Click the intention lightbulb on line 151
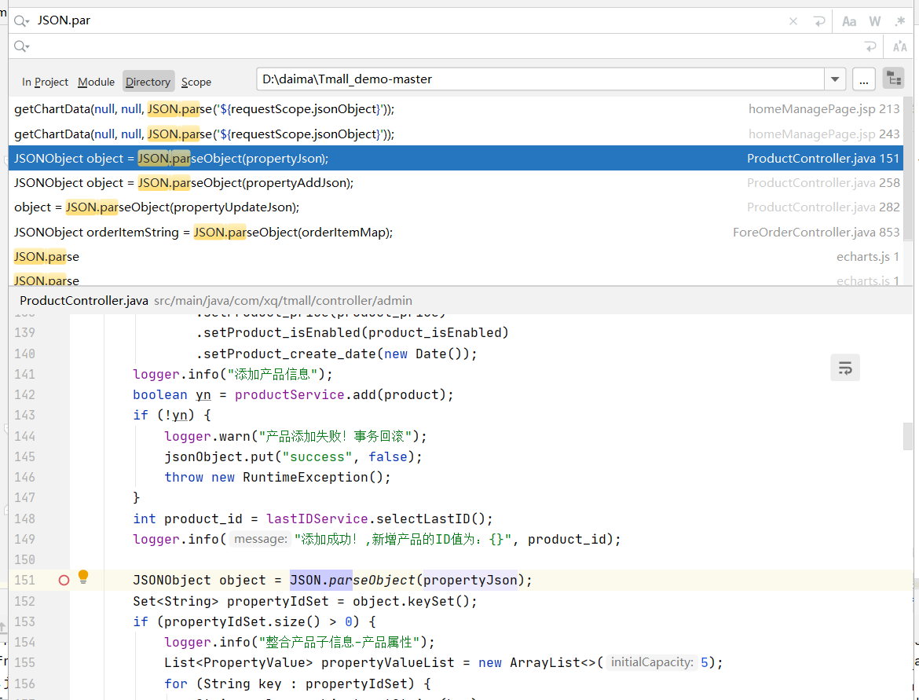The height and width of the screenshot is (700, 919). 83,577
